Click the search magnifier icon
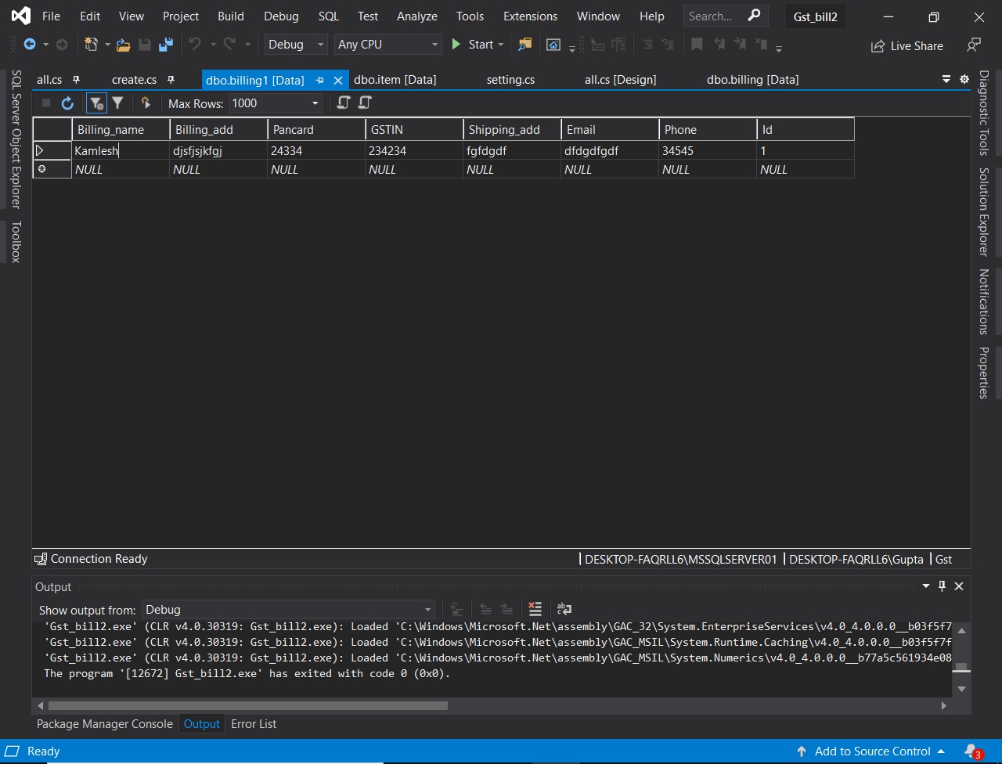 754,16
